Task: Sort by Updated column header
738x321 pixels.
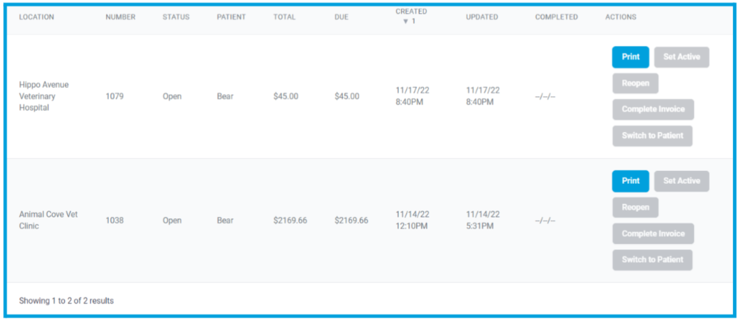Action: [x=482, y=17]
